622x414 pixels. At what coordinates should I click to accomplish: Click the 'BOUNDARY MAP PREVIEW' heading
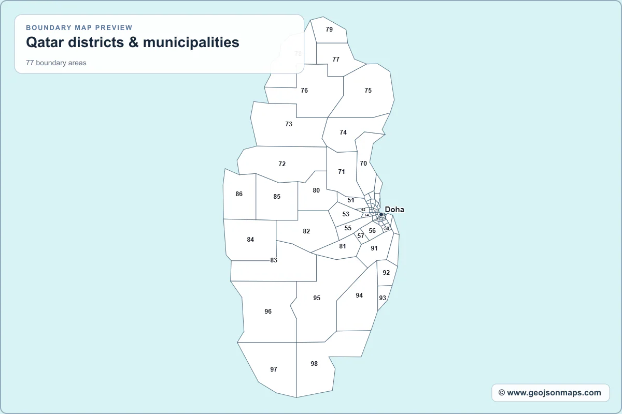(79, 27)
